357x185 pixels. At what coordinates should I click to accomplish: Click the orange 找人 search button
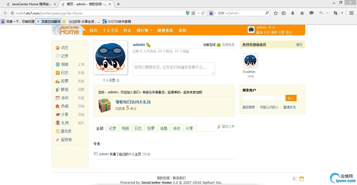click(x=291, y=98)
